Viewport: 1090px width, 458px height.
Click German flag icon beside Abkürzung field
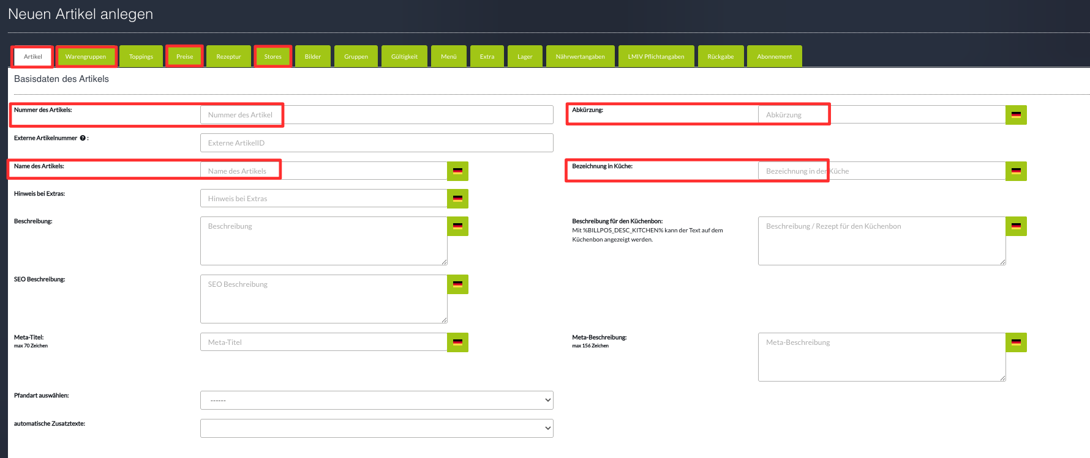tap(1016, 115)
